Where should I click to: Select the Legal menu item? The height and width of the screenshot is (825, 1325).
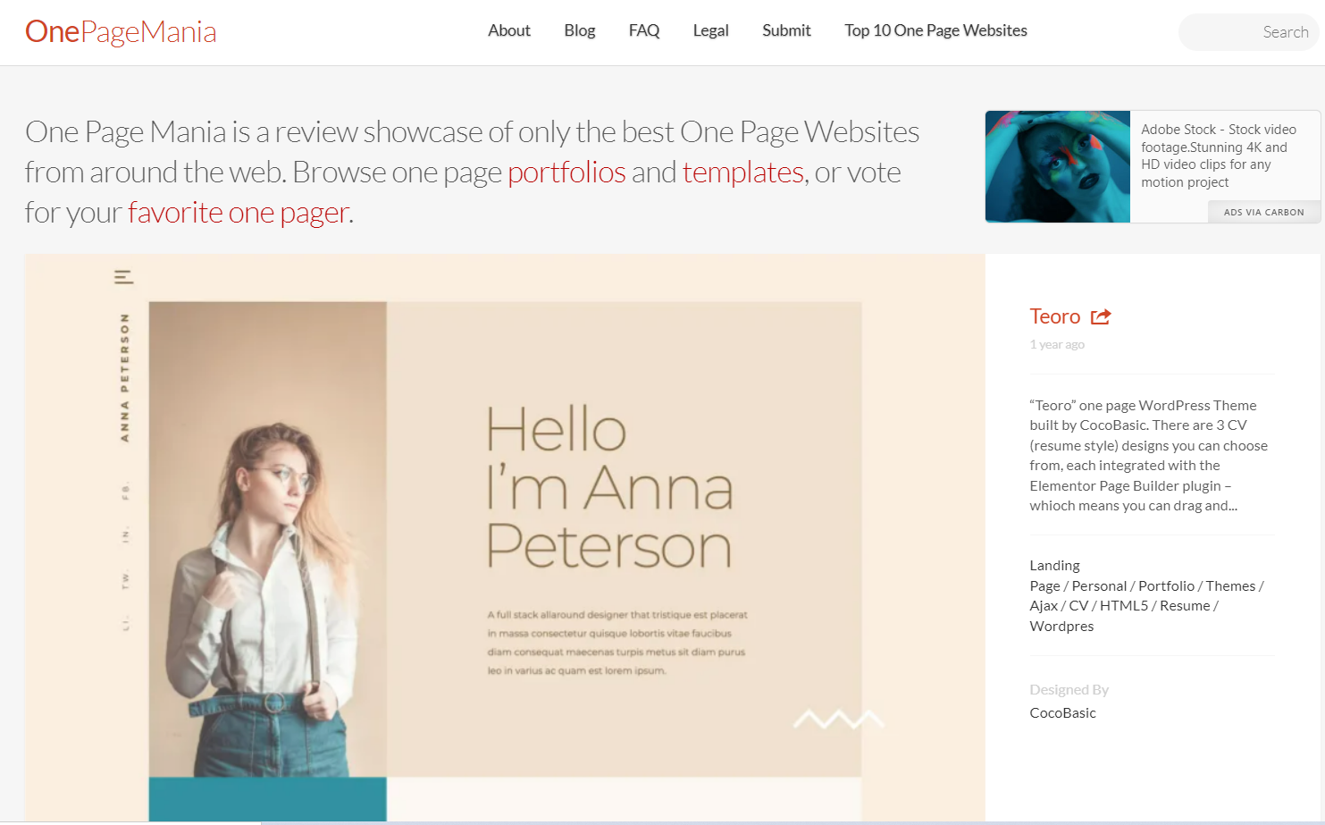pos(711,30)
